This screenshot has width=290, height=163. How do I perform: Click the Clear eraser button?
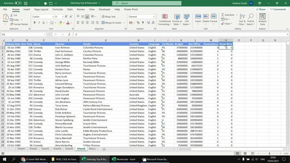point(227,24)
